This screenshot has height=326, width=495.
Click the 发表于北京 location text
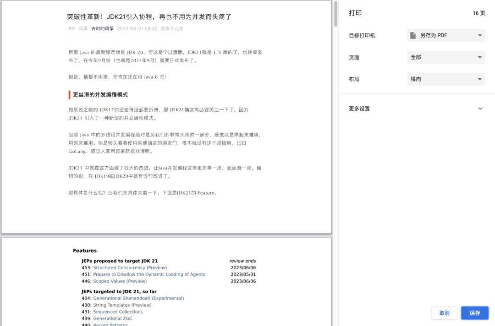(x=172, y=28)
